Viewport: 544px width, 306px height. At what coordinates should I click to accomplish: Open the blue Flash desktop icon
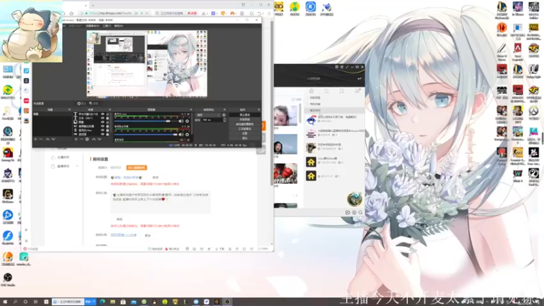pos(7,237)
